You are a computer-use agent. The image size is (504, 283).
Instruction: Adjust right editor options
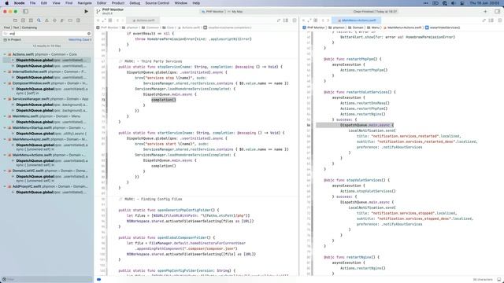click(491, 20)
